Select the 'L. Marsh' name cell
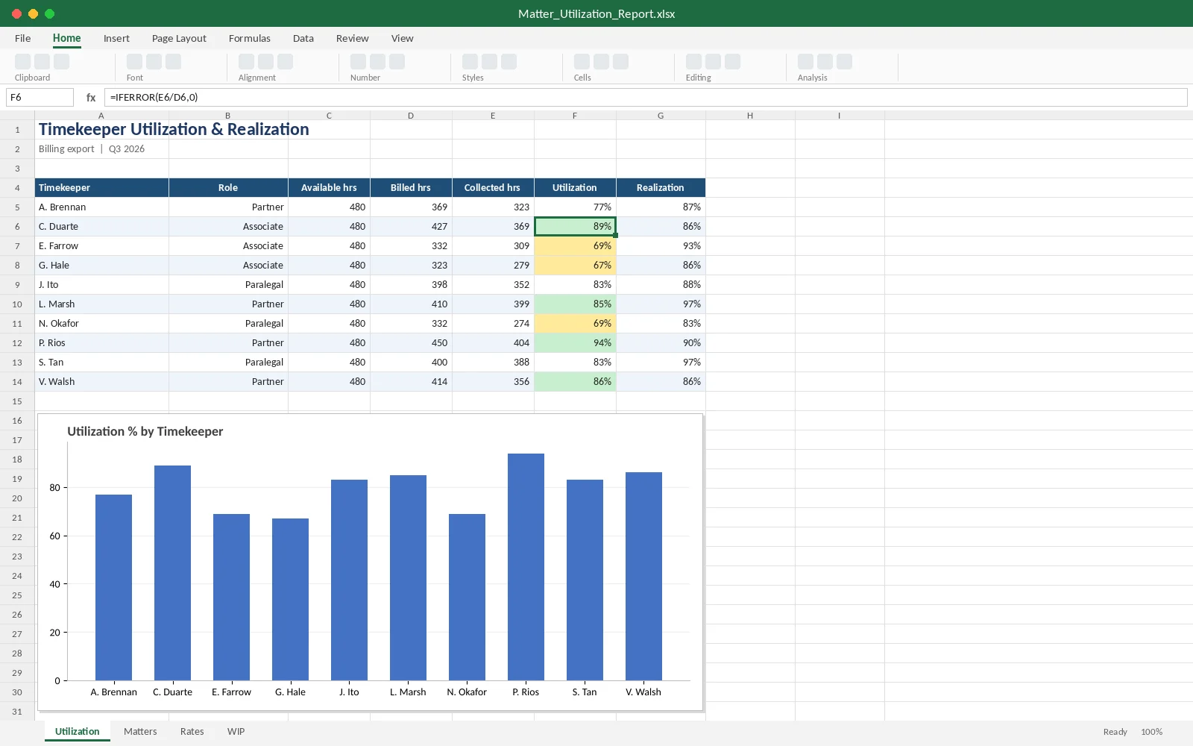Screen dimensions: 1193x746 (101, 304)
